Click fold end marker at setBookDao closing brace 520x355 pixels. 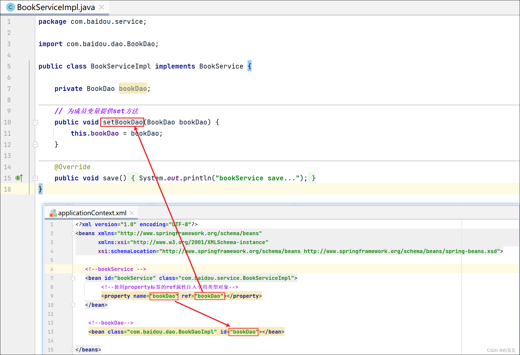[x=35, y=145]
